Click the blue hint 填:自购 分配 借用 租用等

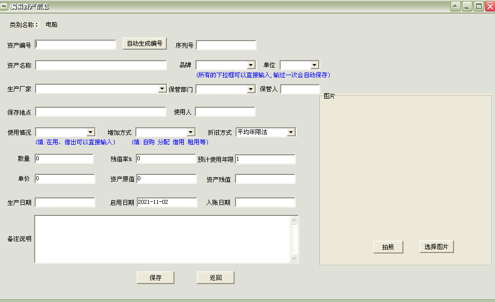(x=170, y=142)
